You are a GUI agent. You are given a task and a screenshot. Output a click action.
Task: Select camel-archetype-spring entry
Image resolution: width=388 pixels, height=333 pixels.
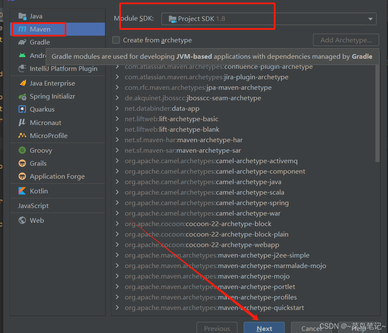click(207, 203)
